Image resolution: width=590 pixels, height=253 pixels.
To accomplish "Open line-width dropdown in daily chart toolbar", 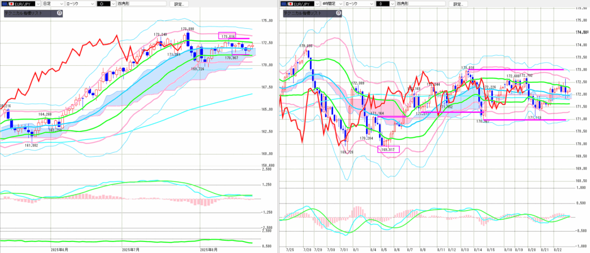I will (106, 4).
